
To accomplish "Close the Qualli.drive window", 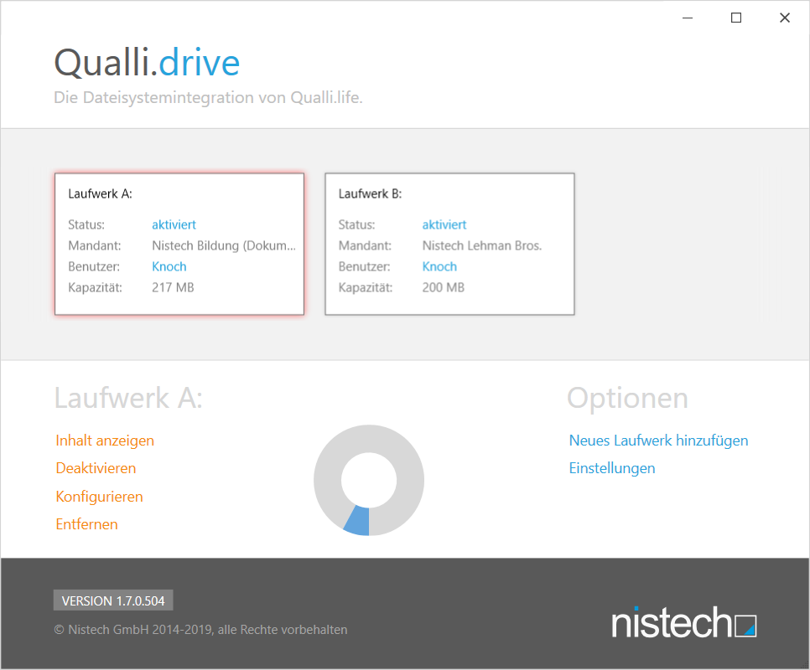I will pos(785,18).
